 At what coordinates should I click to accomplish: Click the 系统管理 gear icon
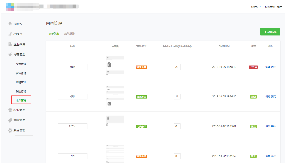click(10, 130)
